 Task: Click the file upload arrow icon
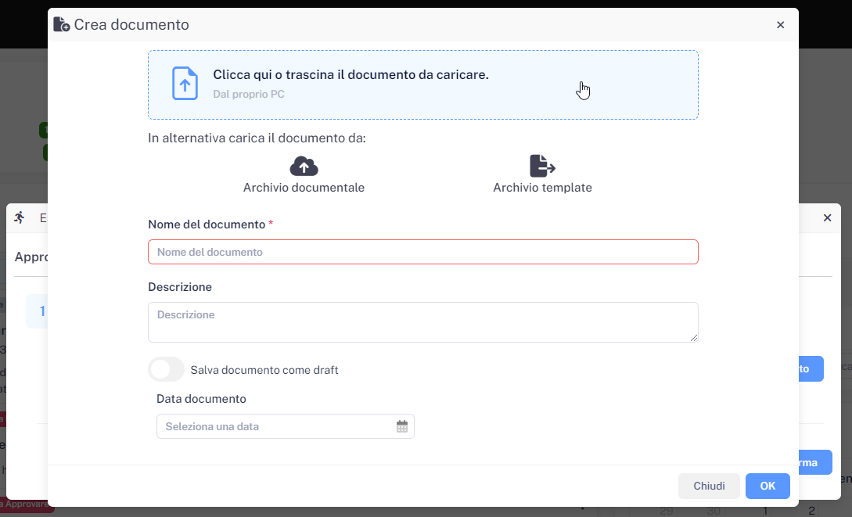pos(185,84)
